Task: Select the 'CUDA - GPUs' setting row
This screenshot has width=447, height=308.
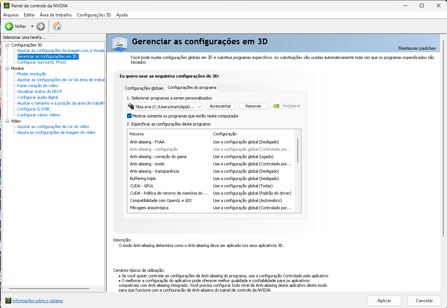Action: click(x=211, y=186)
